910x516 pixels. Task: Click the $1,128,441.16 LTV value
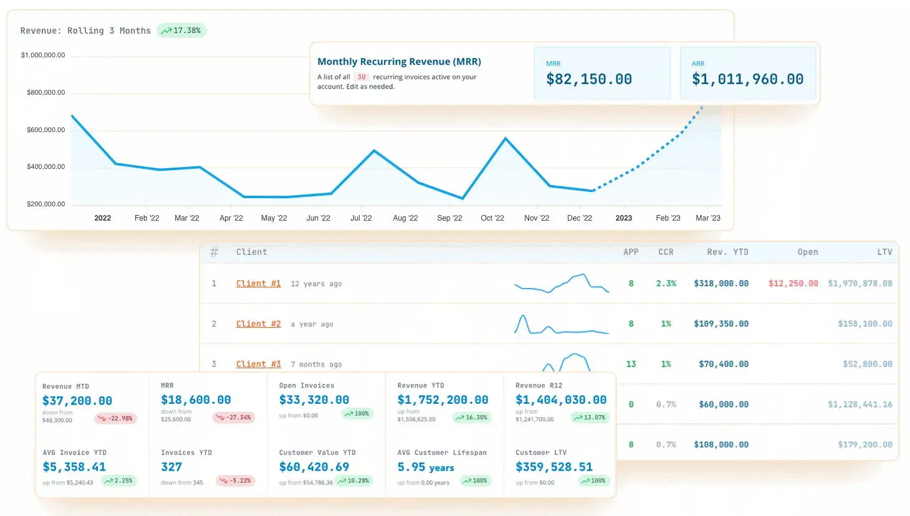pos(860,404)
